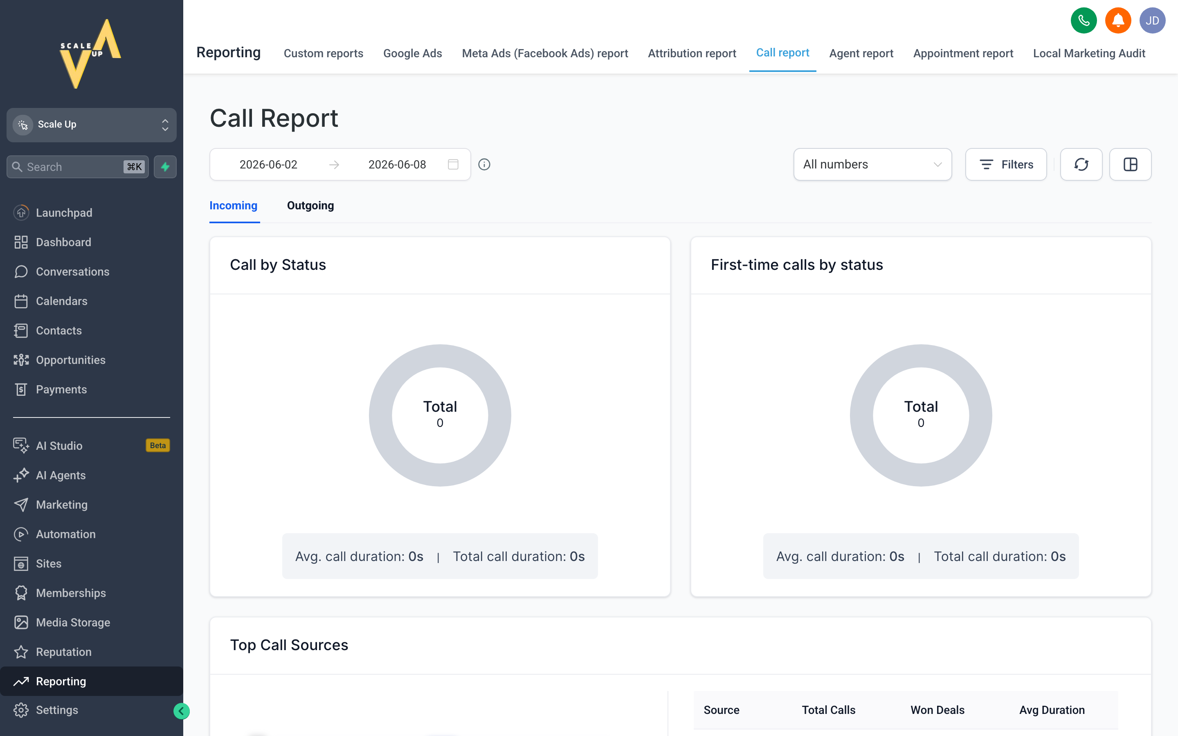Image resolution: width=1178 pixels, height=736 pixels.
Task: Open Memberships in the sidebar
Action: point(92,593)
